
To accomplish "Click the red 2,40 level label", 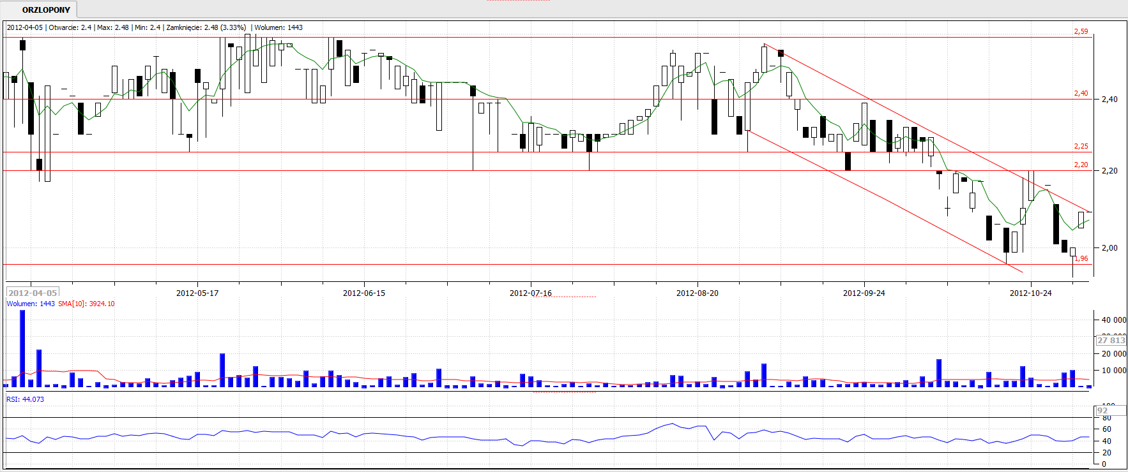I will click(1081, 93).
